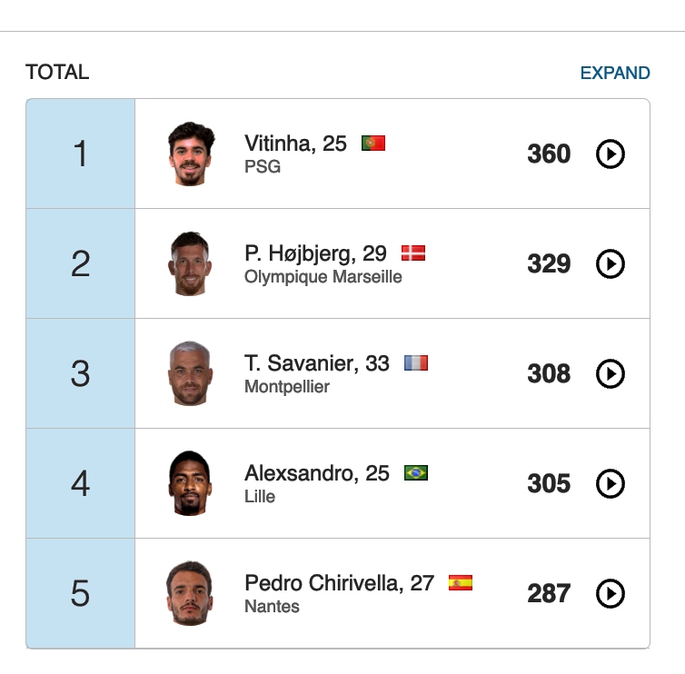
Task: Play video for Højbjerg's 329 total
Action: pos(610,264)
